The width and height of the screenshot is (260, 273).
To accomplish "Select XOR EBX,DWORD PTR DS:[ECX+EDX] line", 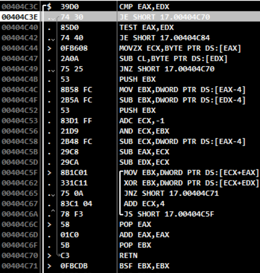I will 191,183.
